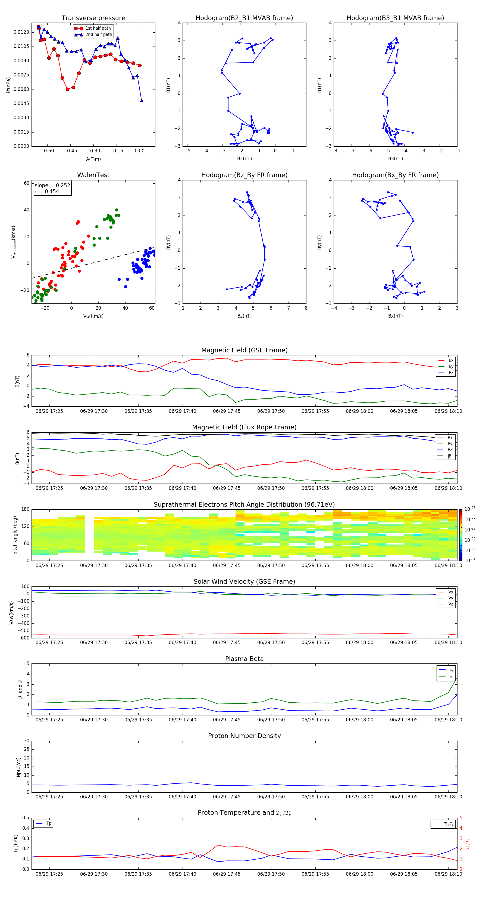This screenshot has width=489, height=898.
Task: Select the Bx' entry in Flux Rope legend
Action: pyautogui.click(x=446, y=438)
